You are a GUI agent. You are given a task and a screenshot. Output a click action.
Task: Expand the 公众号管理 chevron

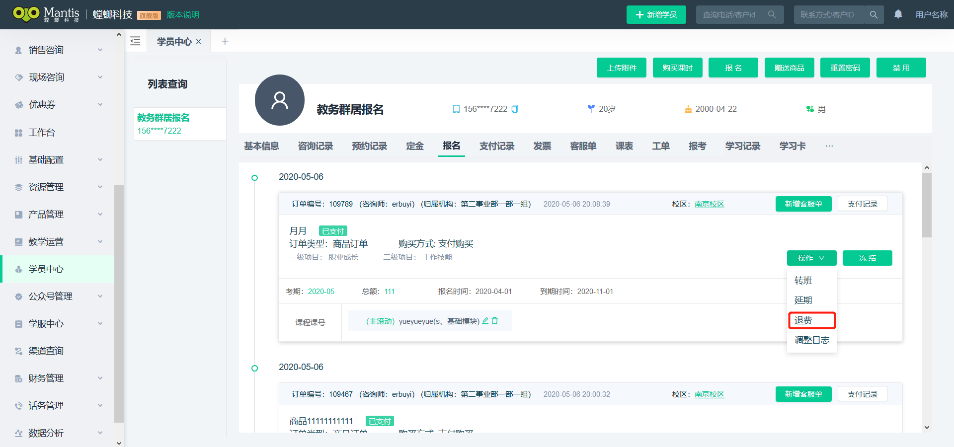point(100,296)
